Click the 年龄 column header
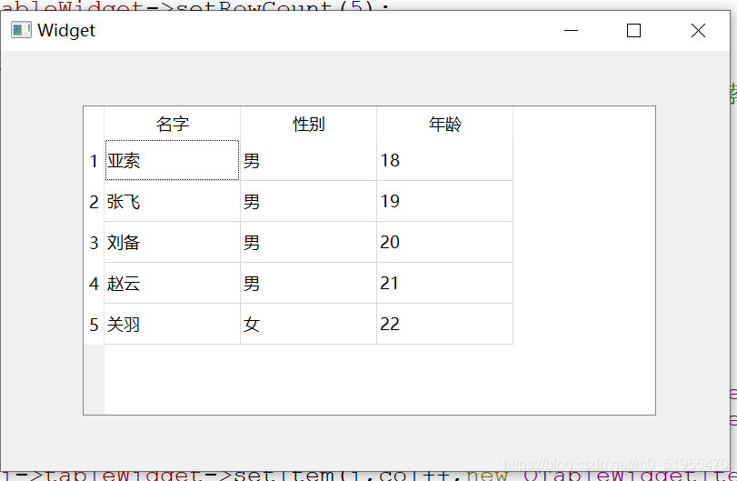This screenshot has height=481, width=737. point(444,124)
